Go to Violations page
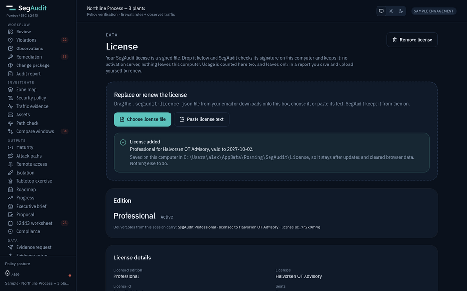The width and height of the screenshot is (467, 291). (38, 40)
